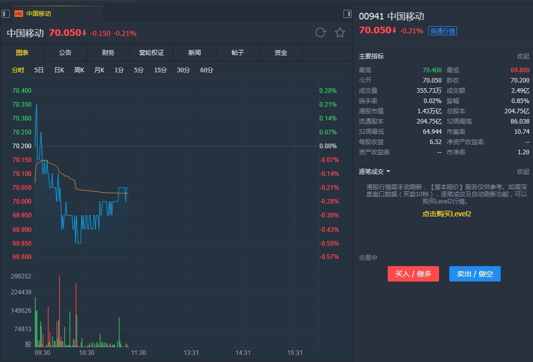Collapse the 逐笔成交 section via 收起

tap(523, 172)
